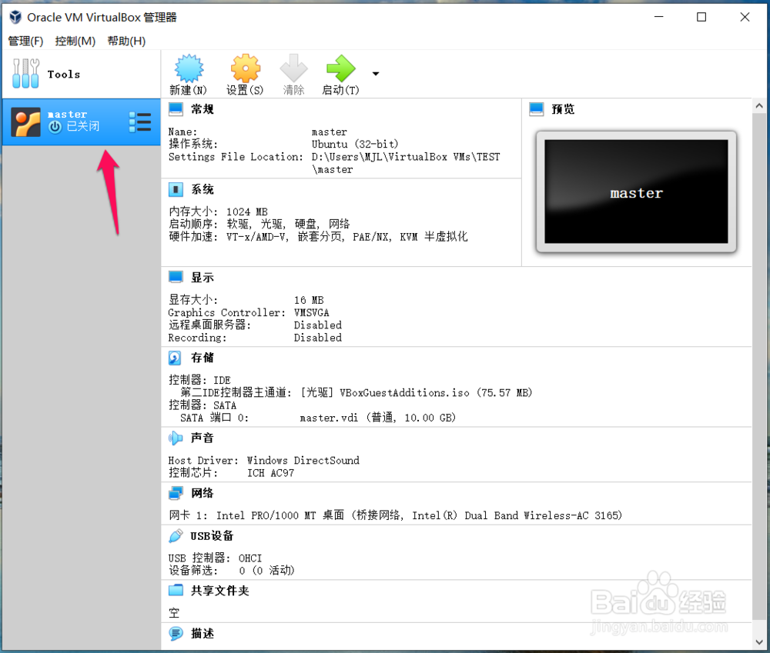Click the USB设备 plug icon
The height and width of the screenshot is (653, 770).
click(x=176, y=536)
